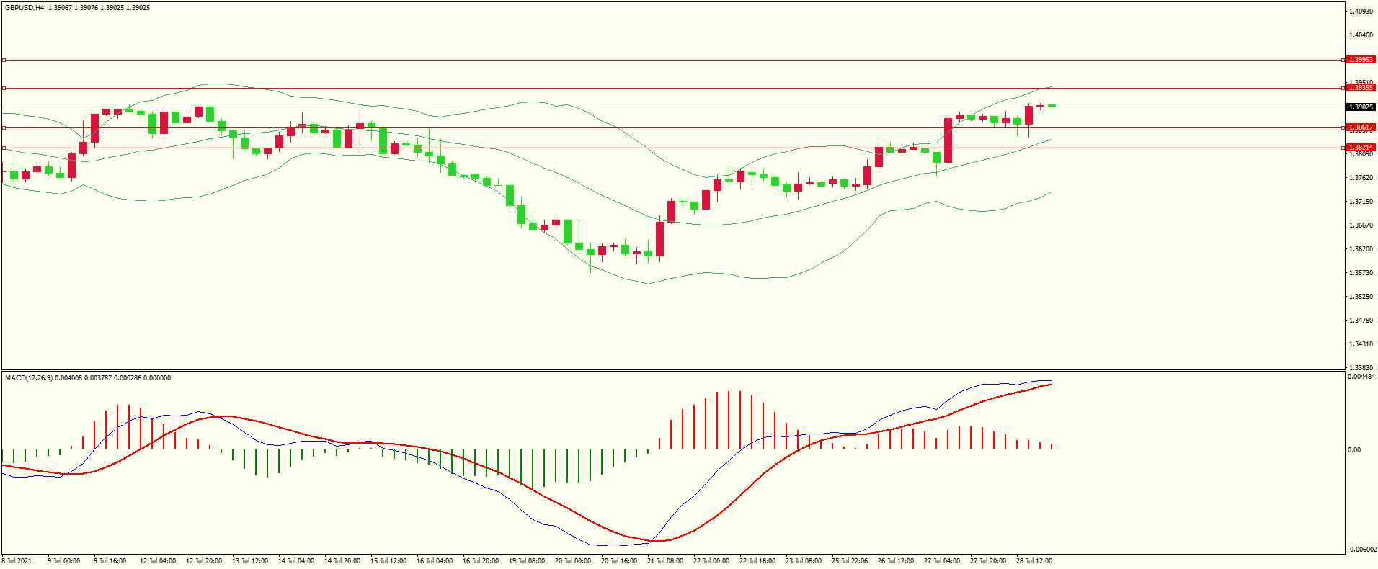Click the 15 Jul 12:00 time axis label
The height and width of the screenshot is (569, 1378).
click(x=388, y=561)
